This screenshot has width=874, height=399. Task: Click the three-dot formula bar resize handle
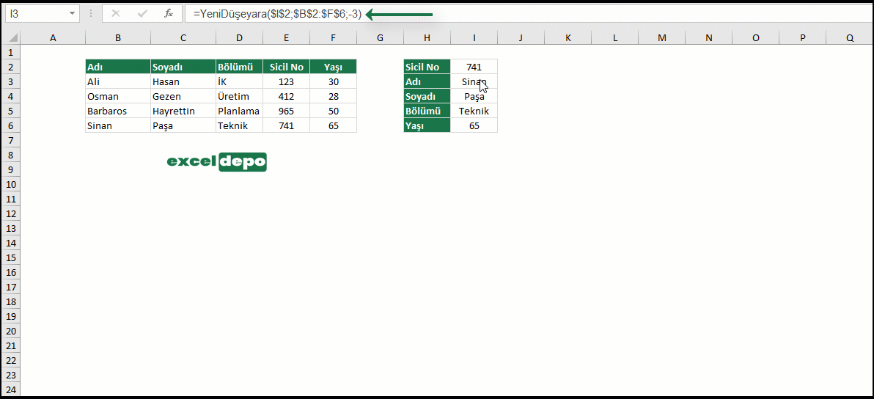click(x=91, y=14)
